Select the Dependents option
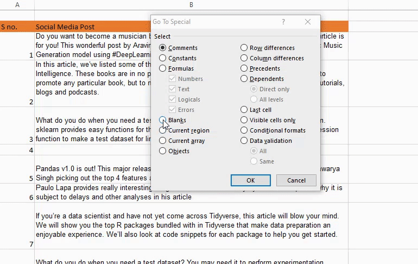 tap(244, 79)
